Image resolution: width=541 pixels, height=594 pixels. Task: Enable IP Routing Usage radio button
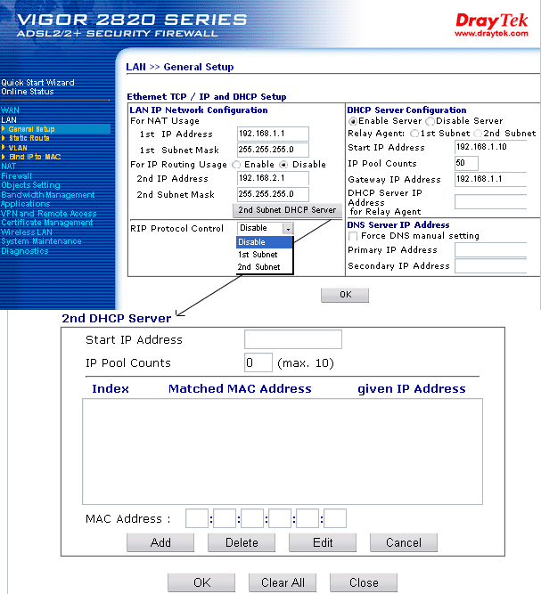pyautogui.click(x=236, y=165)
